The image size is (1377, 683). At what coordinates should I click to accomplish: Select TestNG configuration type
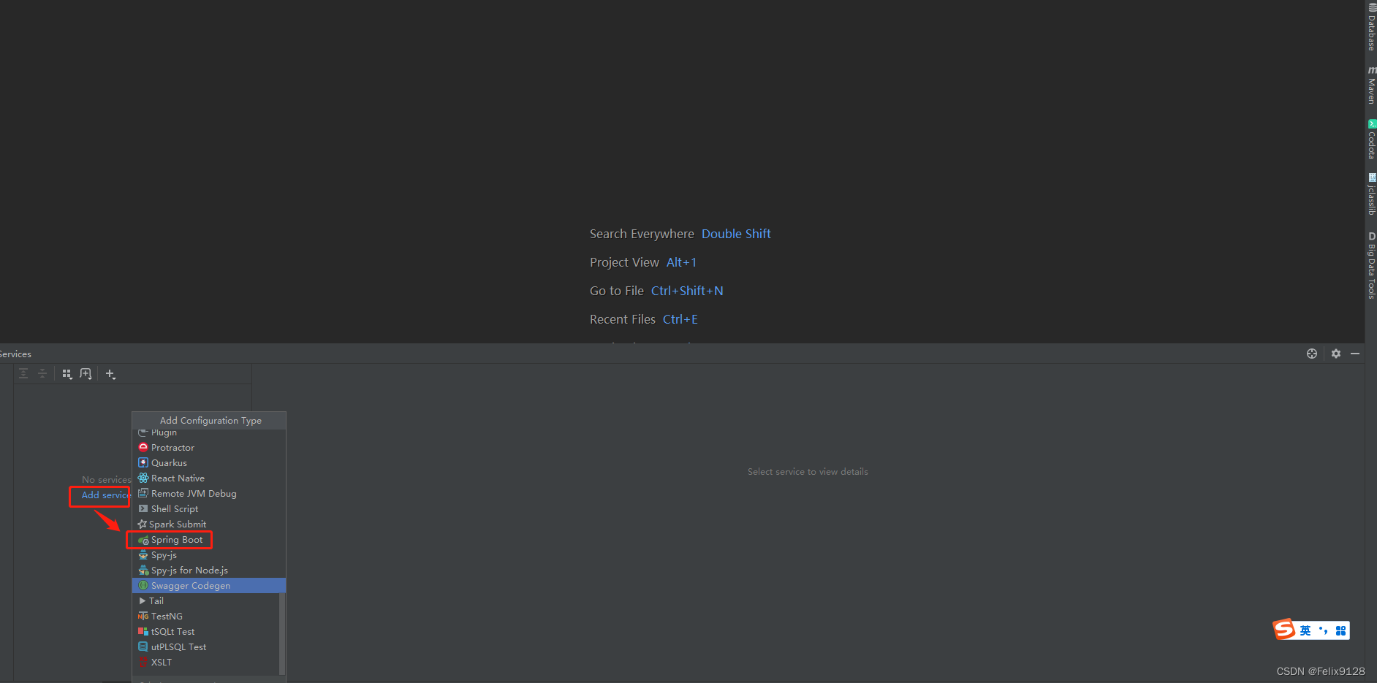pyautogui.click(x=206, y=616)
